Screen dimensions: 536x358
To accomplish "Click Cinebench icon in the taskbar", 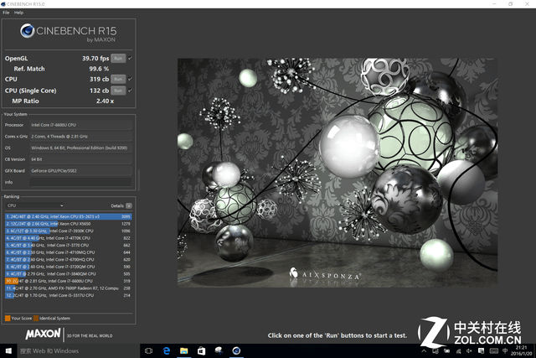I will [x=237, y=350].
